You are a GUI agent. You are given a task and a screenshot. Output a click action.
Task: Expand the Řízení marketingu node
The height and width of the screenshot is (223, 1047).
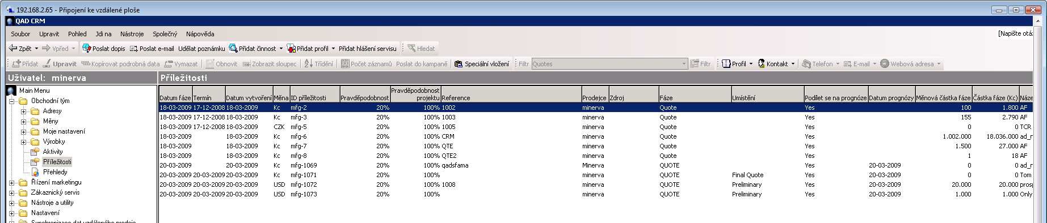click(x=12, y=183)
